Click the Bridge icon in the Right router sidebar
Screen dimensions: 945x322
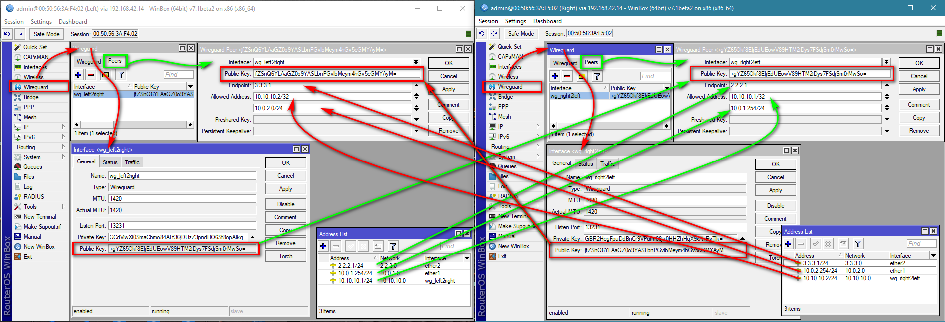click(x=492, y=97)
